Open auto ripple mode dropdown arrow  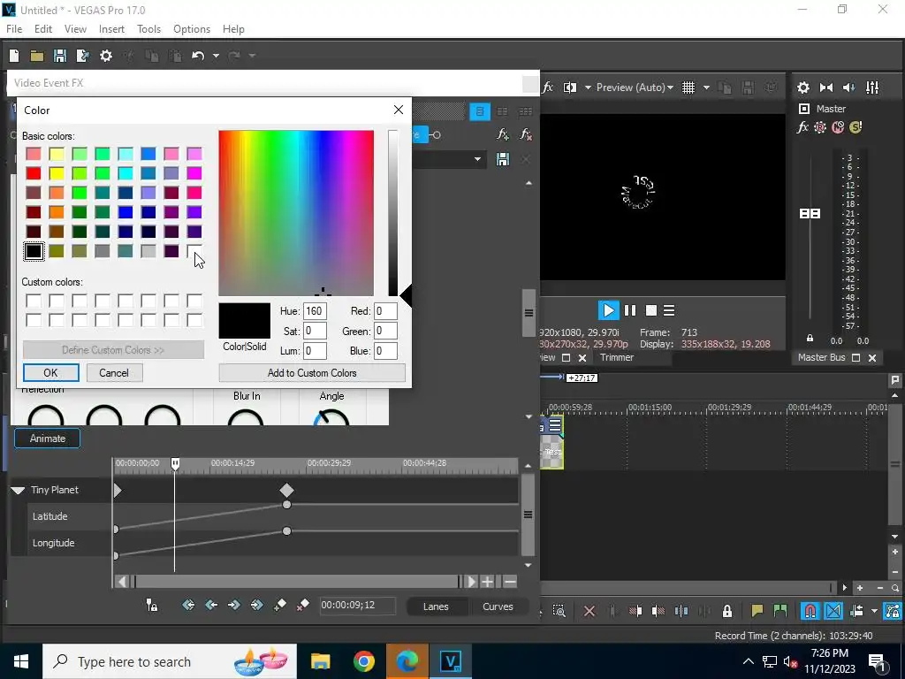pos(874,611)
